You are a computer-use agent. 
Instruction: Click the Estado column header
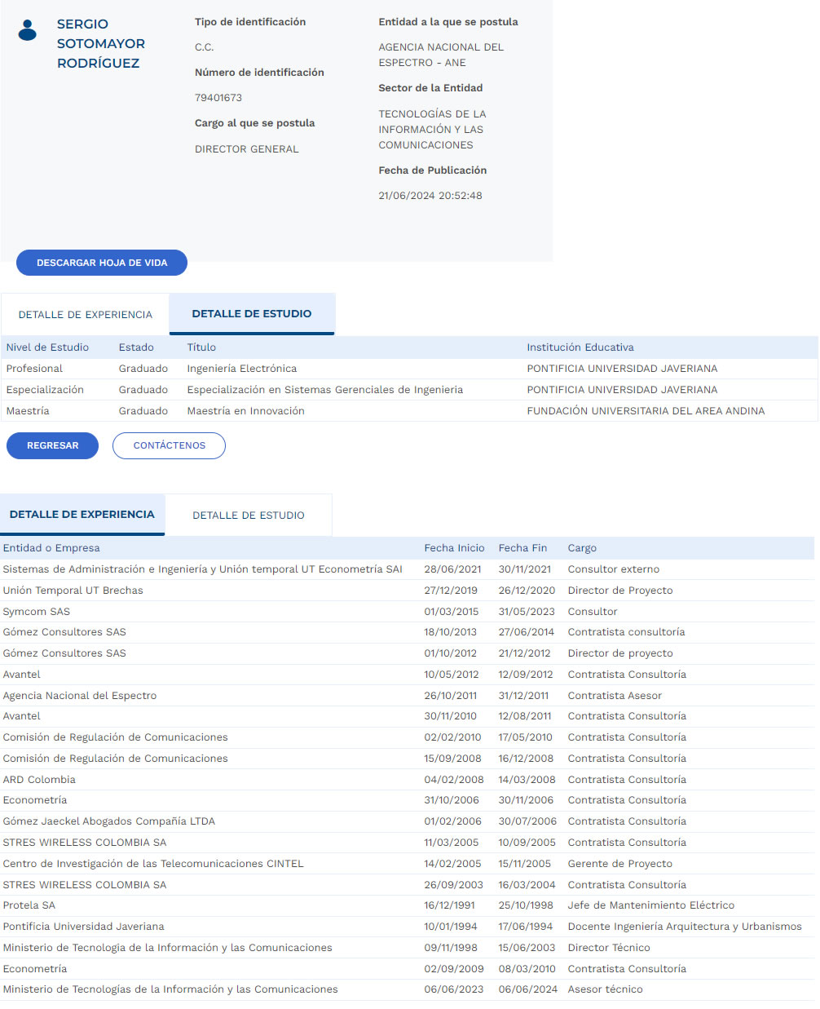[136, 347]
